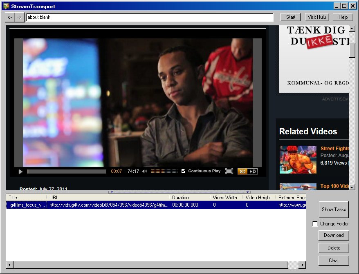Uncheck the Continuous Play checkbox
Image resolution: width=359 pixels, height=274 pixels.
[183, 171]
